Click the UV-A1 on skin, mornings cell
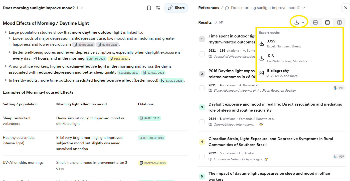 23,163
